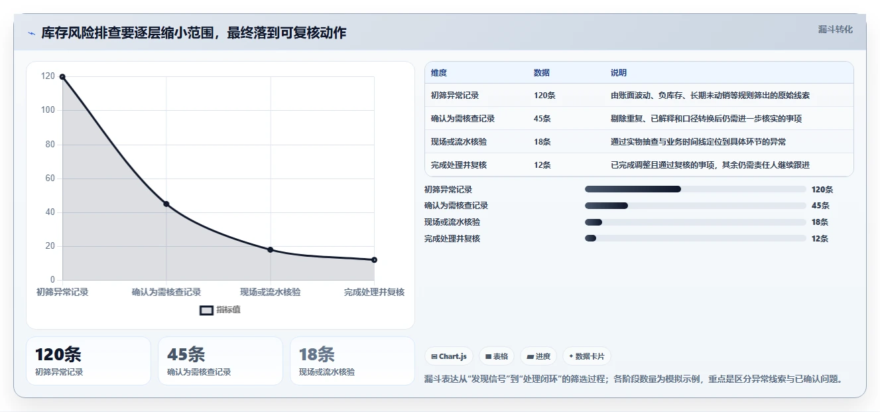Click the description starting 已完成调整且通过复核

710,165
